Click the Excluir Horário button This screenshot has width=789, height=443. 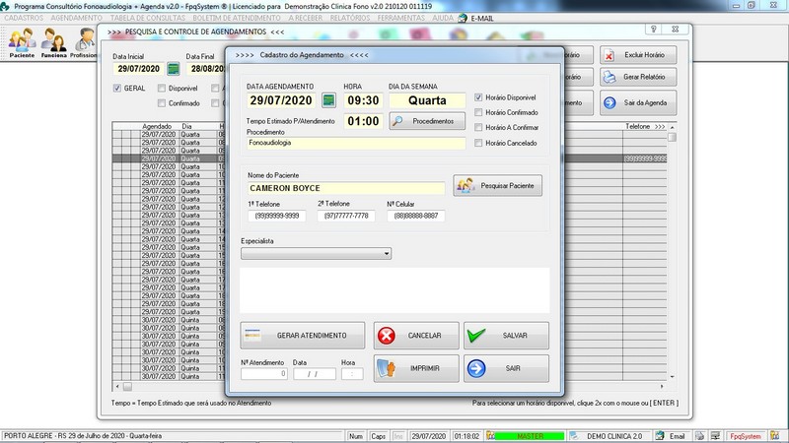[x=638, y=55]
